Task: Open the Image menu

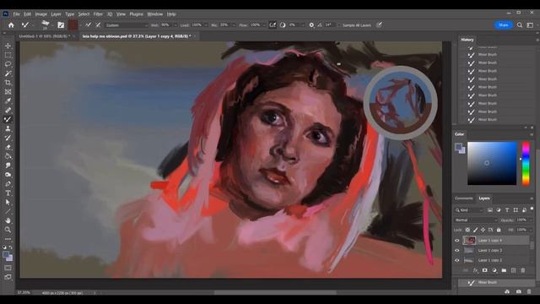Action: point(41,14)
